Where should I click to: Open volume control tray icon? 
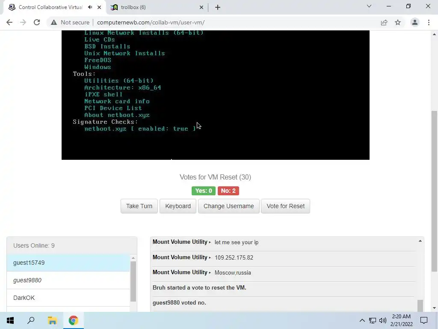[383, 320]
